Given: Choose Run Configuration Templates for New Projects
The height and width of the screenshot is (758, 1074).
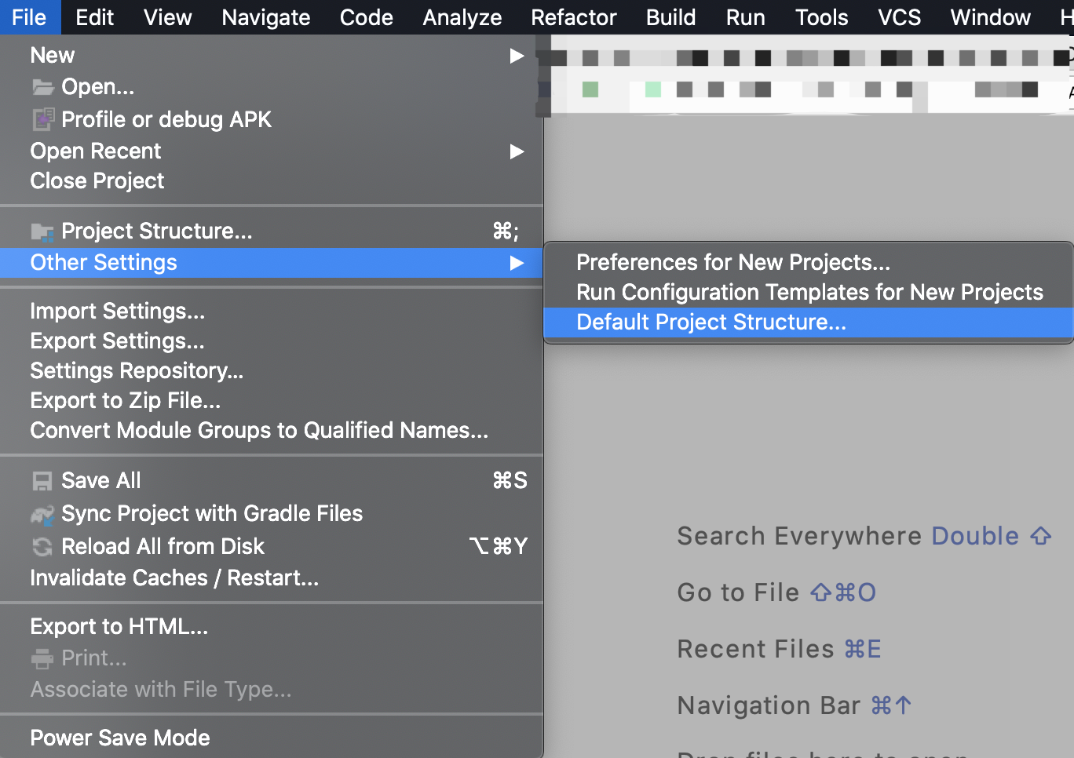Looking at the screenshot, I should 809,292.
